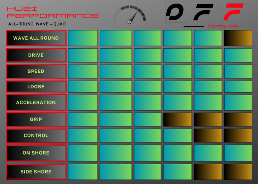The image size is (258, 184).
Task: Choose the LOOSE row label
Action: (36, 87)
